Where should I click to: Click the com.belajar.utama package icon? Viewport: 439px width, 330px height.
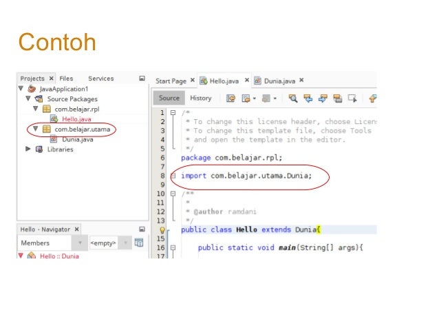(47, 129)
